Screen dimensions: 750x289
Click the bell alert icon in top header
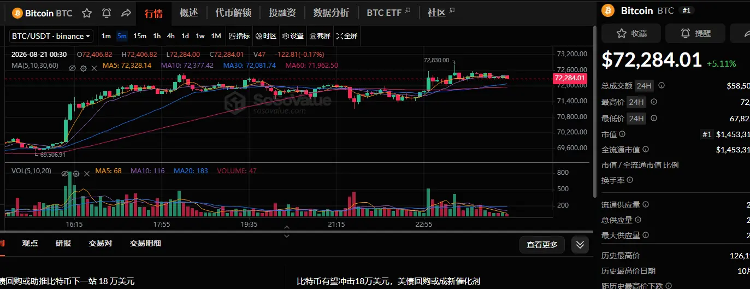tap(107, 13)
